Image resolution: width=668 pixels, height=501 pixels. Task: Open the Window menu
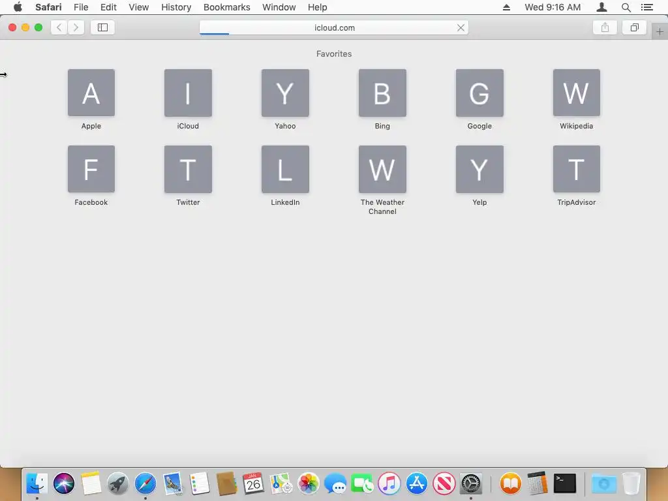click(x=279, y=7)
